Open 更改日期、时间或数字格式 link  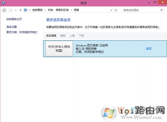(x=22, y=32)
